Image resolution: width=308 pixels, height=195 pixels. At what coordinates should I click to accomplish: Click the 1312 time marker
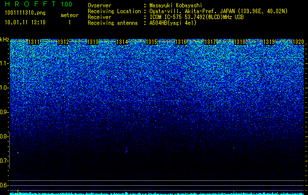(64, 42)
